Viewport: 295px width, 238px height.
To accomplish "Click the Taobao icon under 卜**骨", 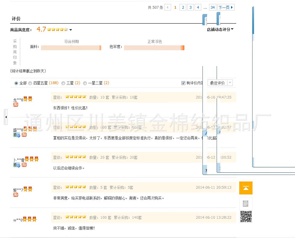I will pyautogui.click(x=24, y=165).
